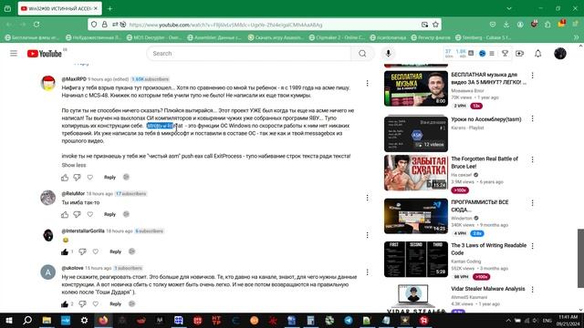Toggle like on @ukolove's comment

click(x=65, y=303)
